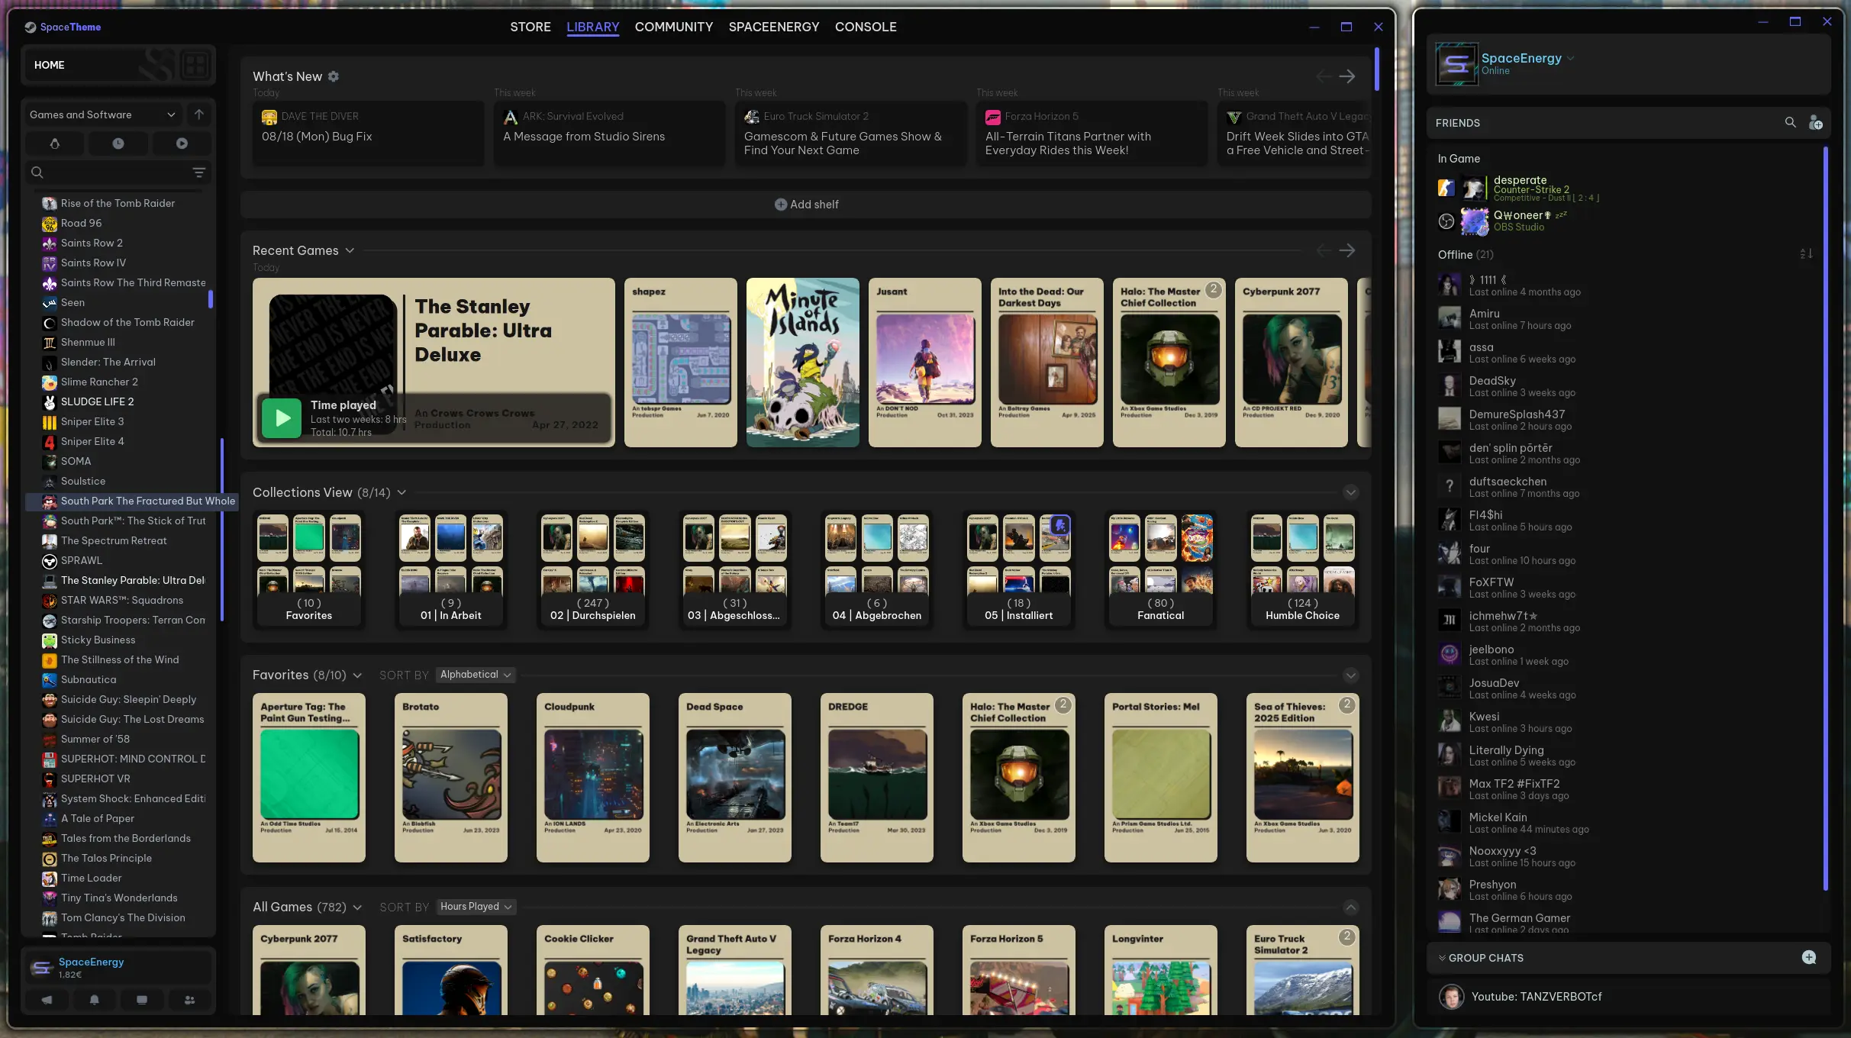1851x1038 pixels.
Task: Open the What's New settings gear
Action: pyautogui.click(x=334, y=76)
